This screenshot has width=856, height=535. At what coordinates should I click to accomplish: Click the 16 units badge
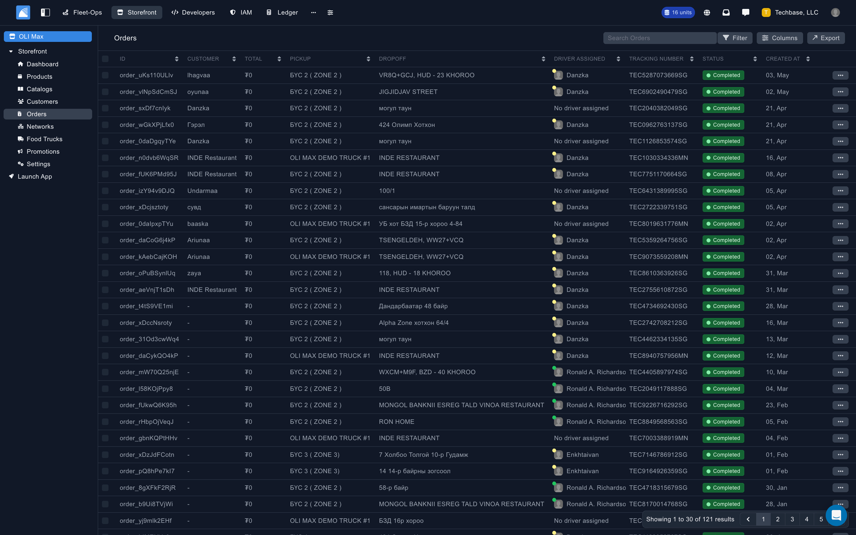click(678, 12)
